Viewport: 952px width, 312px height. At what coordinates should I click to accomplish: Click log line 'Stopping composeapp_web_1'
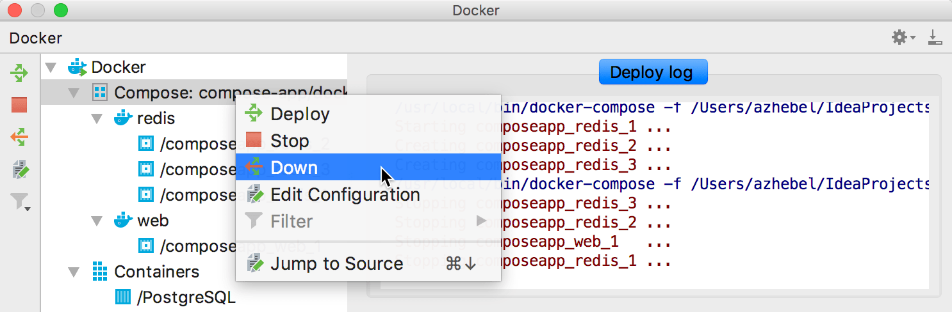533,242
